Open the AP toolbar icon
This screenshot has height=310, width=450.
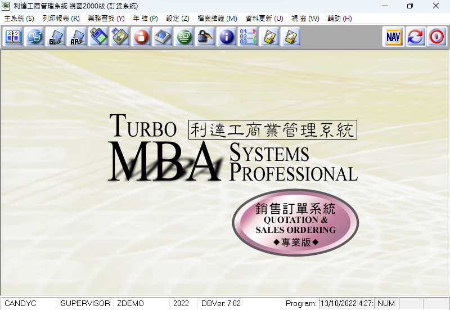pos(77,37)
